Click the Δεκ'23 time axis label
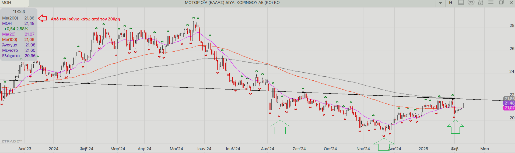Viewport: 515px width, 153px height. pyautogui.click(x=25, y=149)
